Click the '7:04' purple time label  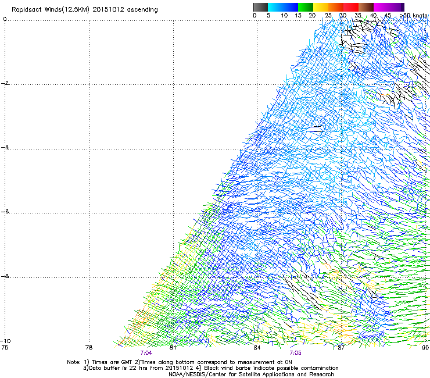[x=146, y=353]
